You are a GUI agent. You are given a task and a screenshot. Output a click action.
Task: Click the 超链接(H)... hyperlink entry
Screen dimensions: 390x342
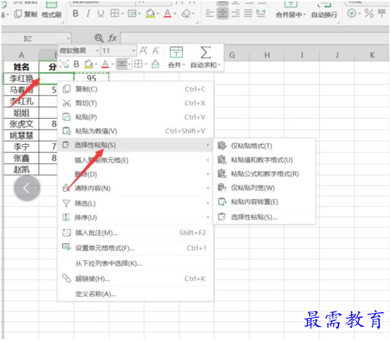pyautogui.click(x=136, y=278)
